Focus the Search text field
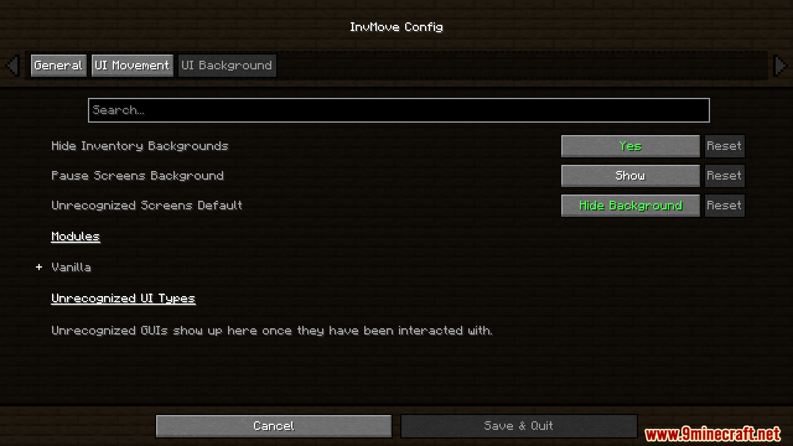This screenshot has width=793, height=446. point(399,110)
